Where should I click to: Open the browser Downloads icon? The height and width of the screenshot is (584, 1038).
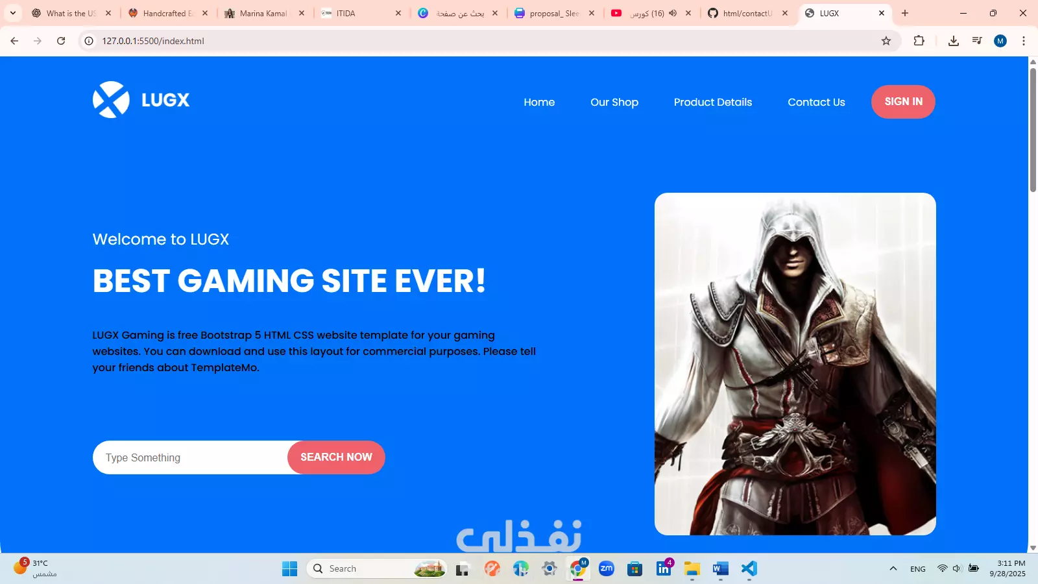(x=953, y=41)
